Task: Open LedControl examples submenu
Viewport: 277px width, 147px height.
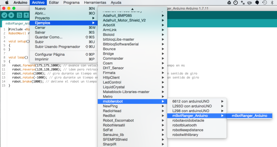Action: tap(132, 82)
